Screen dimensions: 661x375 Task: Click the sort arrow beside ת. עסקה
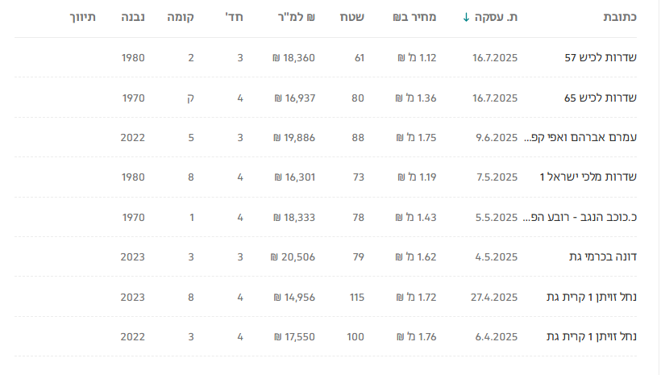[x=467, y=17]
